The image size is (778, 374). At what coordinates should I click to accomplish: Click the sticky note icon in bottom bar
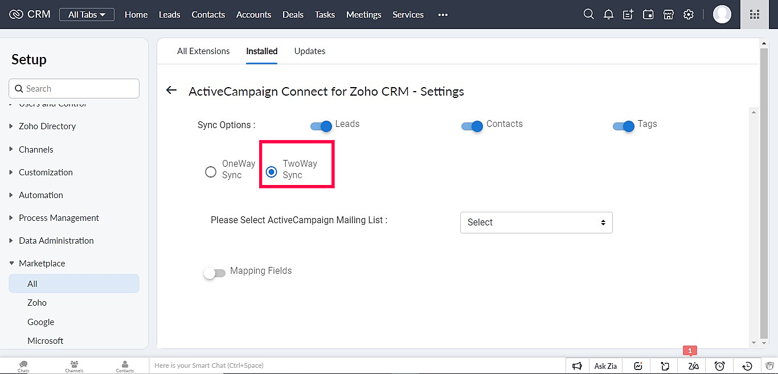pos(665,366)
